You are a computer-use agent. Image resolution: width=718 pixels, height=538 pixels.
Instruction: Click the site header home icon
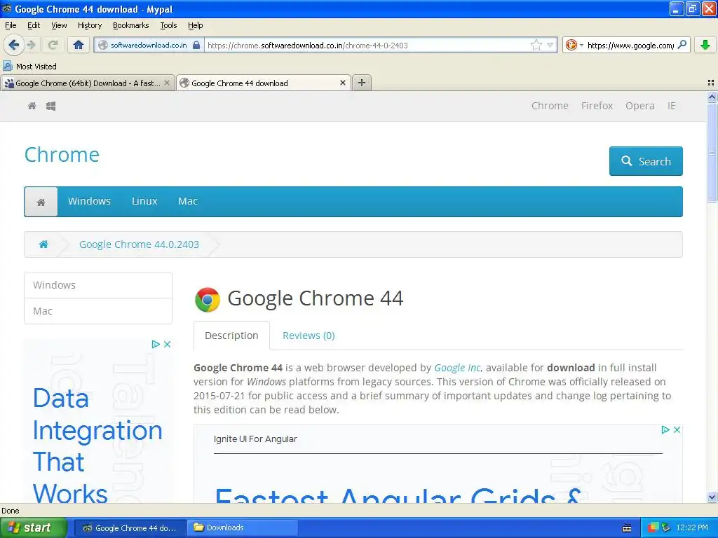32,106
